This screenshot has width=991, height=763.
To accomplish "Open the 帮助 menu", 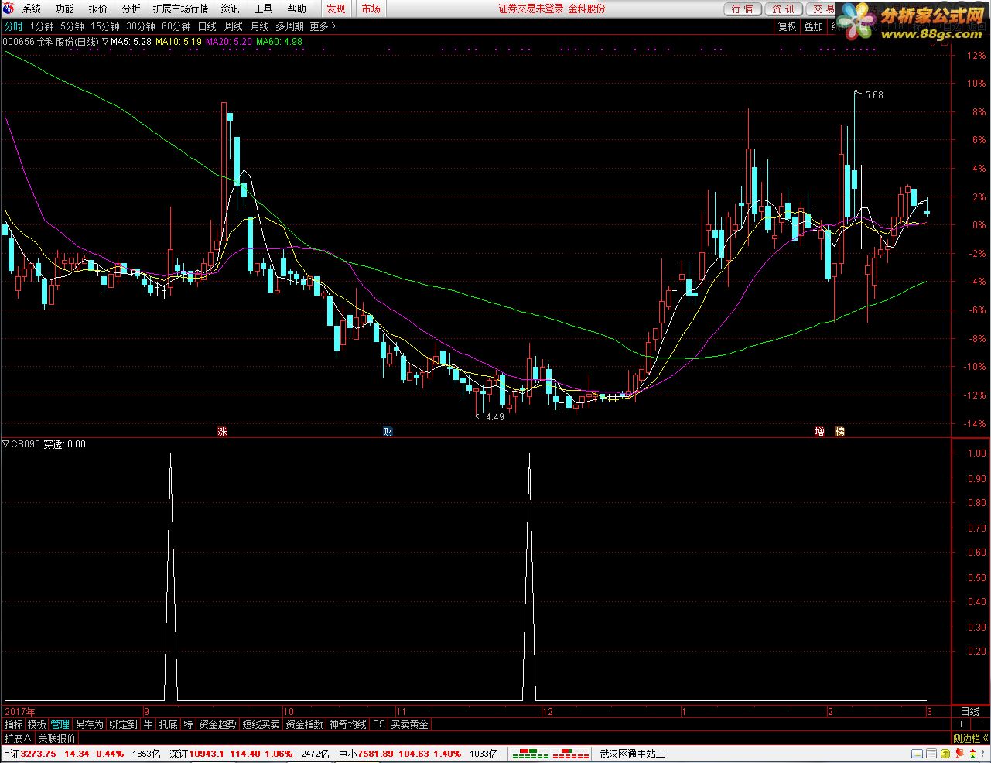I will 296,9.
